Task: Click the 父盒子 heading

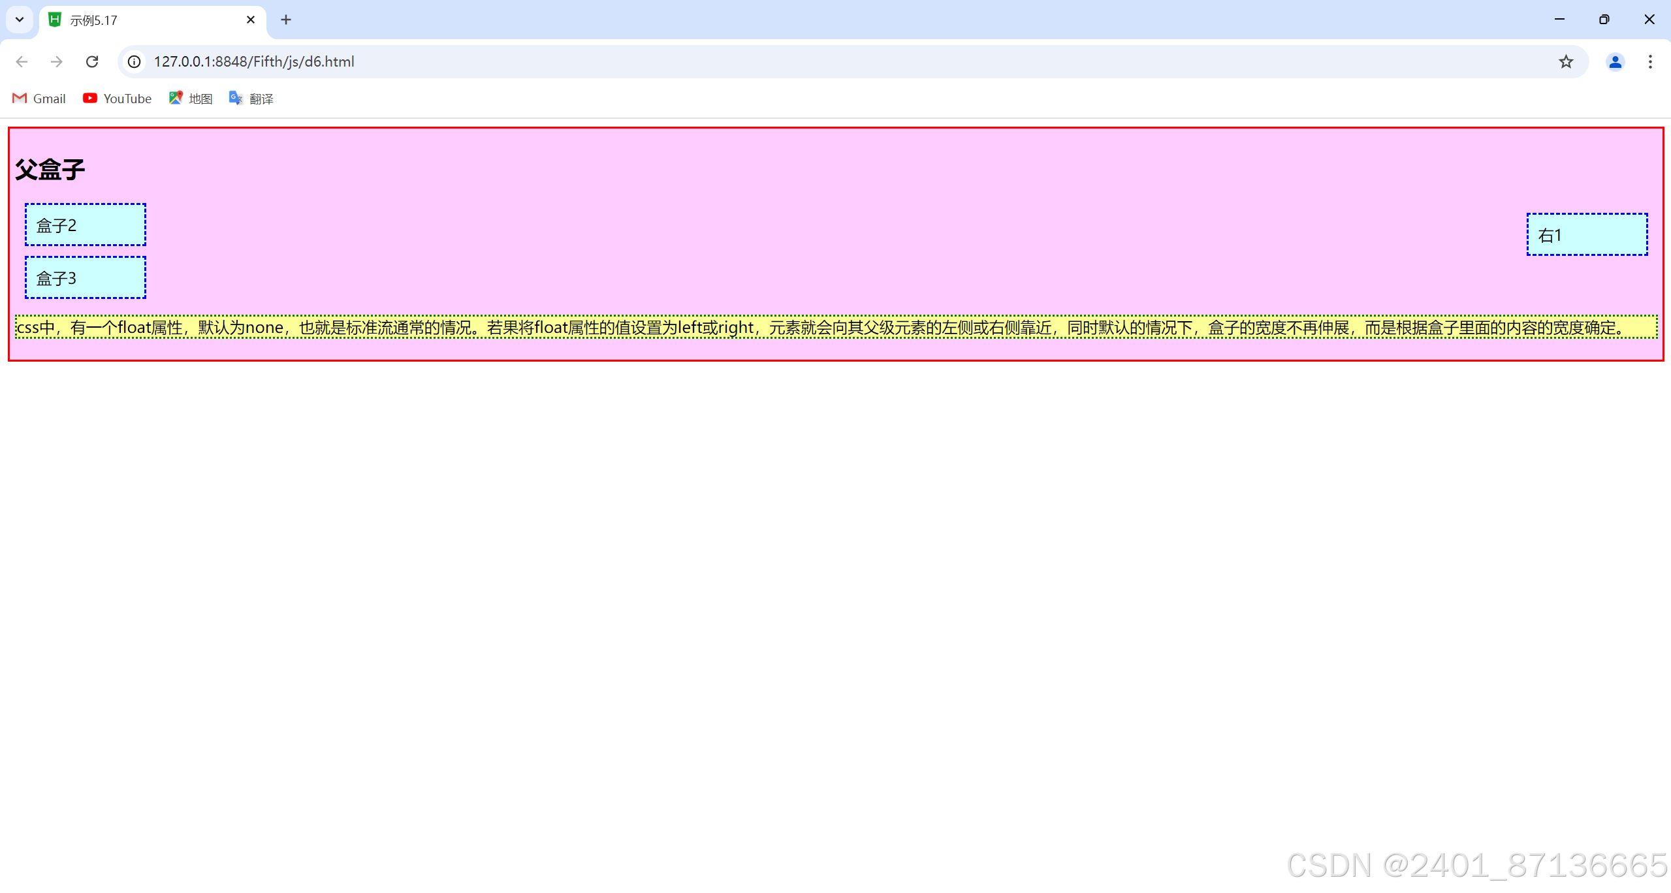Action: [x=50, y=170]
